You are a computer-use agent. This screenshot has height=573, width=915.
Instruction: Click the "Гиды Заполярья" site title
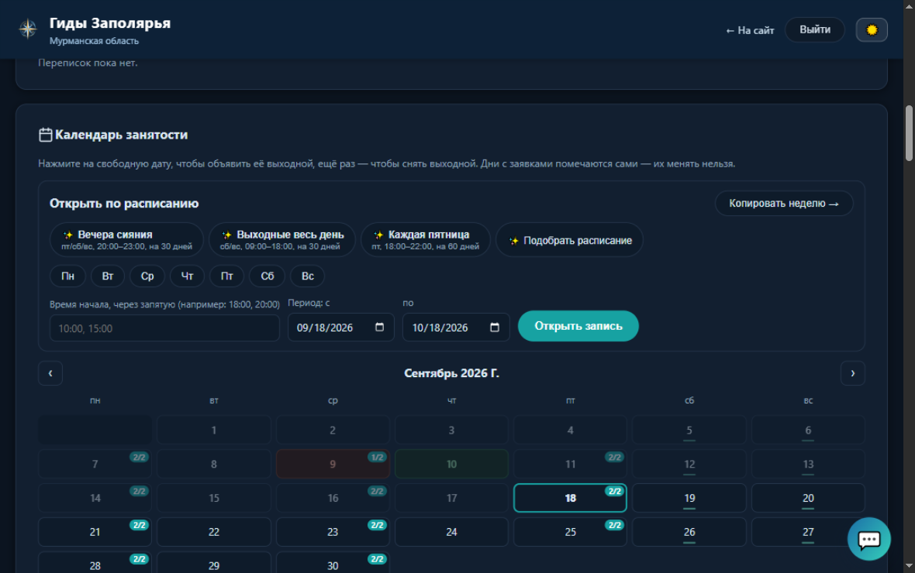tap(109, 22)
